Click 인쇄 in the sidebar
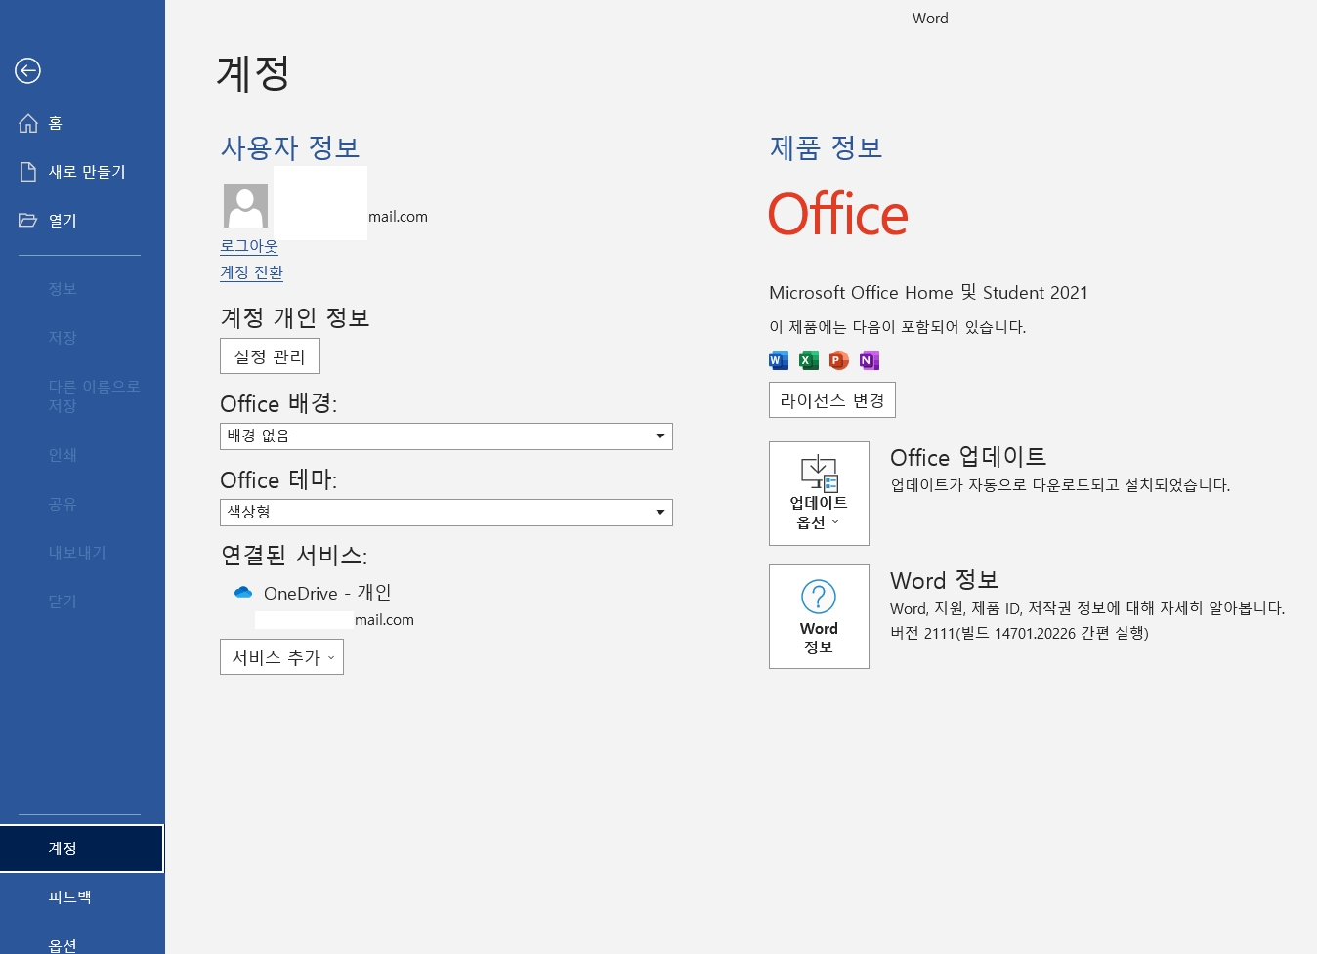 pyautogui.click(x=82, y=455)
